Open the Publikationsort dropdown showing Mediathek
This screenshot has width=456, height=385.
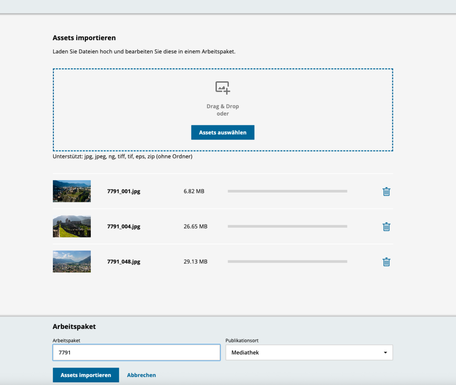(309, 353)
